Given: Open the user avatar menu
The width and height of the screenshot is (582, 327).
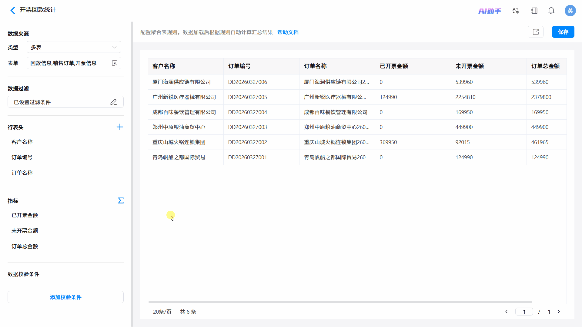Looking at the screenshot, I should [570, 11].
